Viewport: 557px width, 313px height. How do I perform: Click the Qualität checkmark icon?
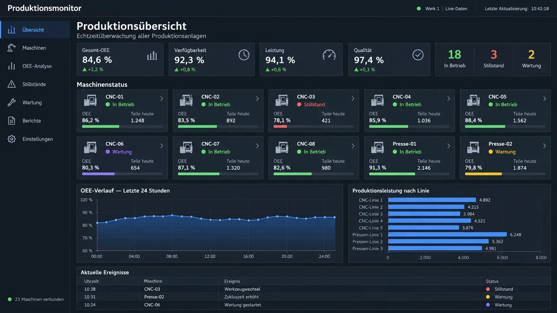pos(418,55)
